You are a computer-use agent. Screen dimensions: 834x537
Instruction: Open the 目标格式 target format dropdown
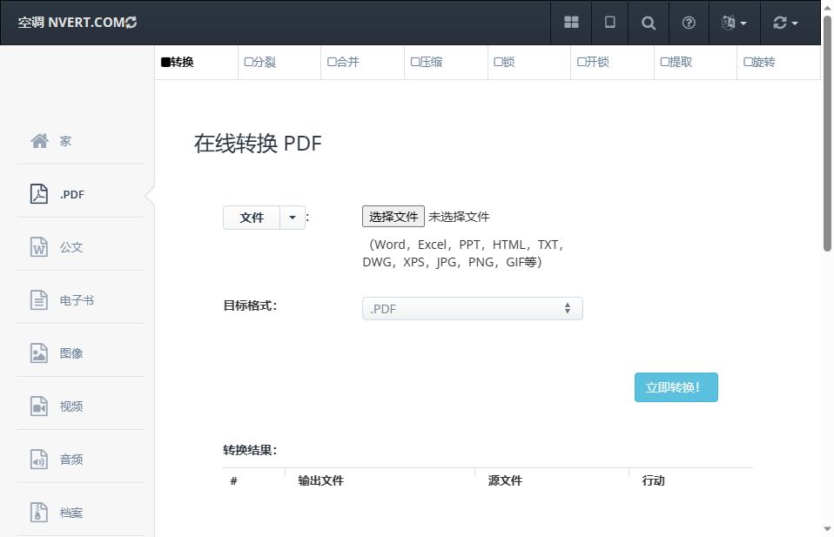[472, 308]
